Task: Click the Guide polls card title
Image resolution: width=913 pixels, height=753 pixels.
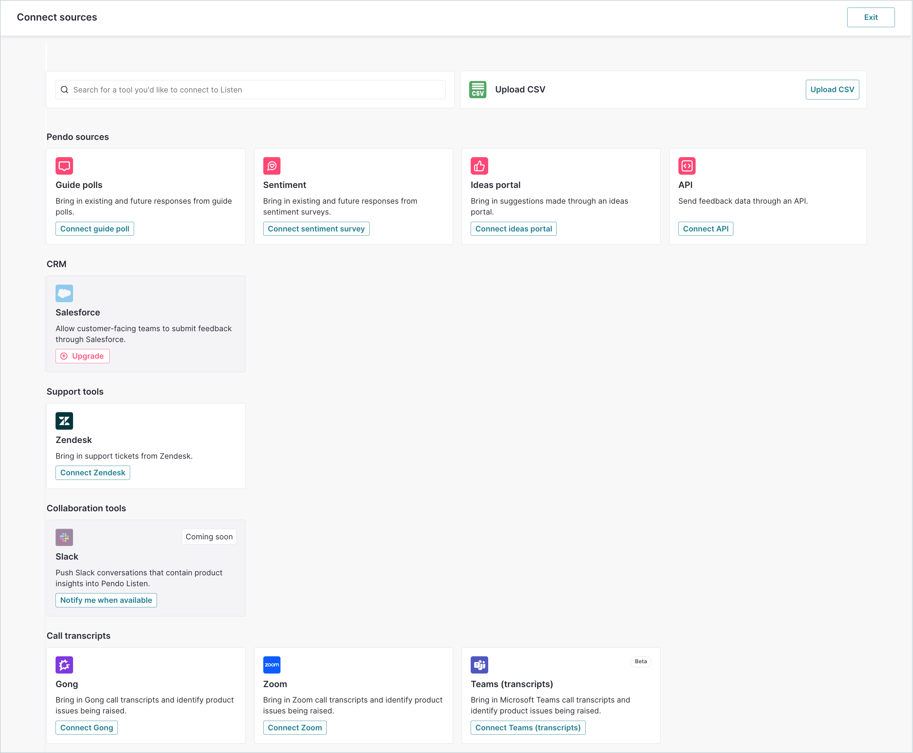Action: (79, 185)
